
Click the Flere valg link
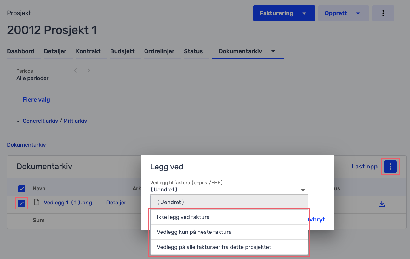coord(36,100)
